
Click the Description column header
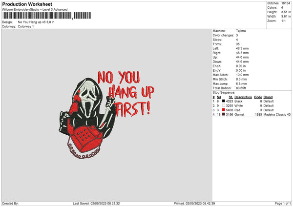point(243,97)
